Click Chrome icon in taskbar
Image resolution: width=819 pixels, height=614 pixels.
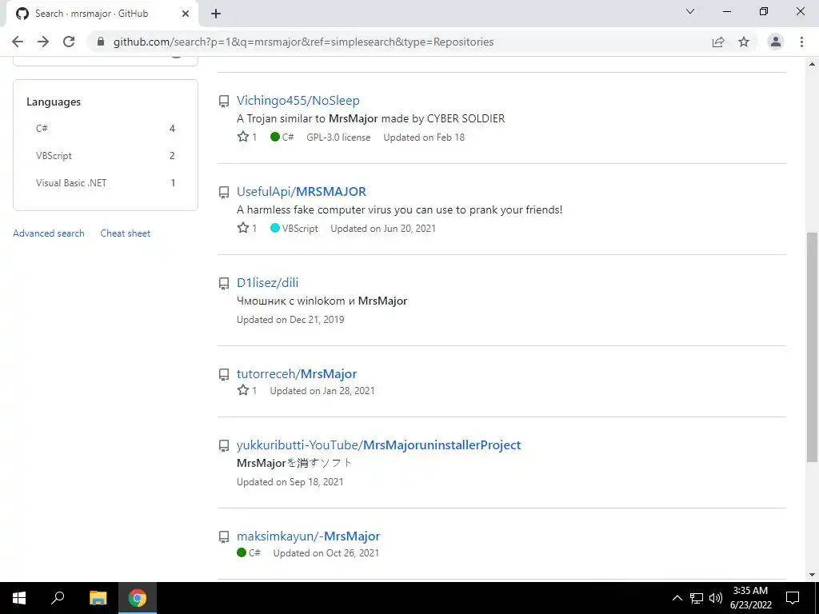(138, 598)
